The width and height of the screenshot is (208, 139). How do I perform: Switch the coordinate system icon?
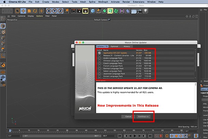point(66,11)
